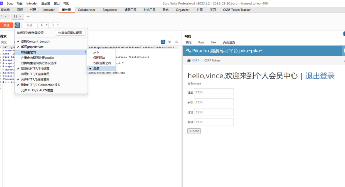345x187 pixels.
Task: Select Repeater tab 1
Action: coord(2,17)
